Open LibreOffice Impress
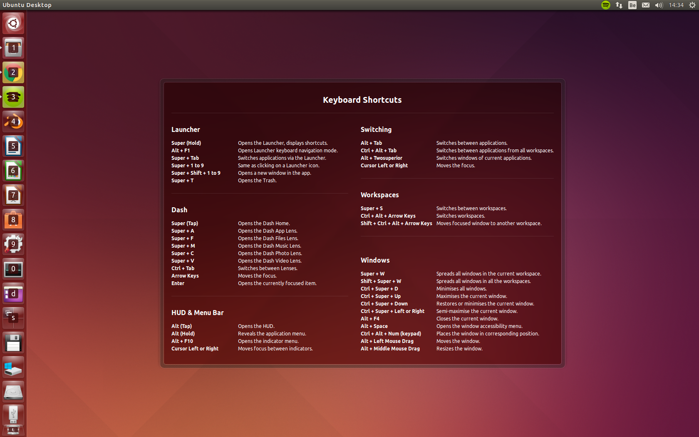699x437 pixels. click(13, 195)
